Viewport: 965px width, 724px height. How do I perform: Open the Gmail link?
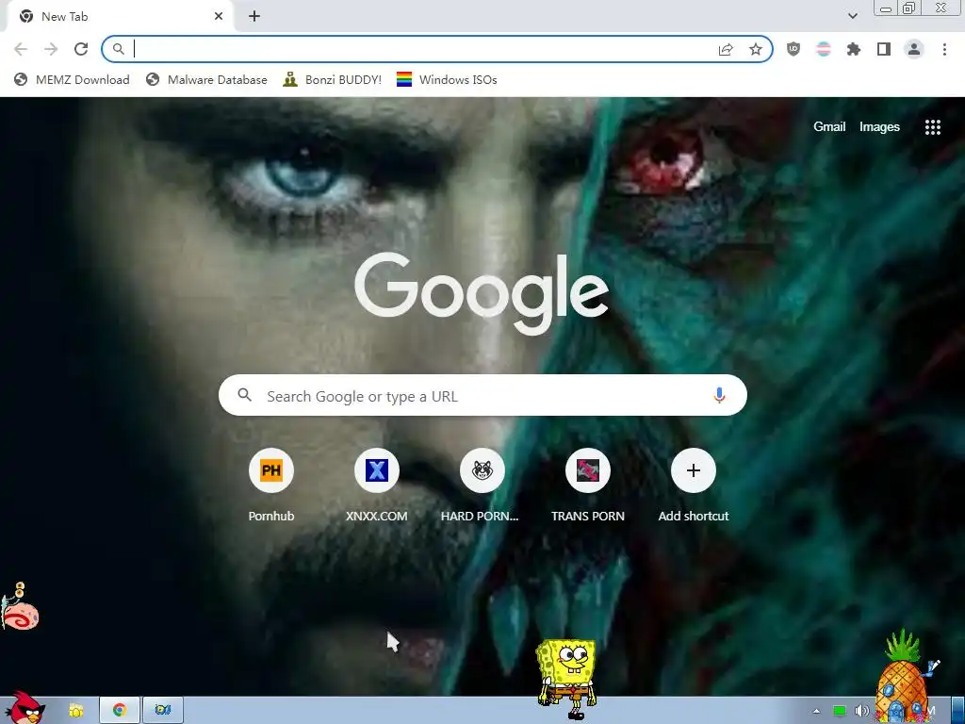tap(829, 127)
